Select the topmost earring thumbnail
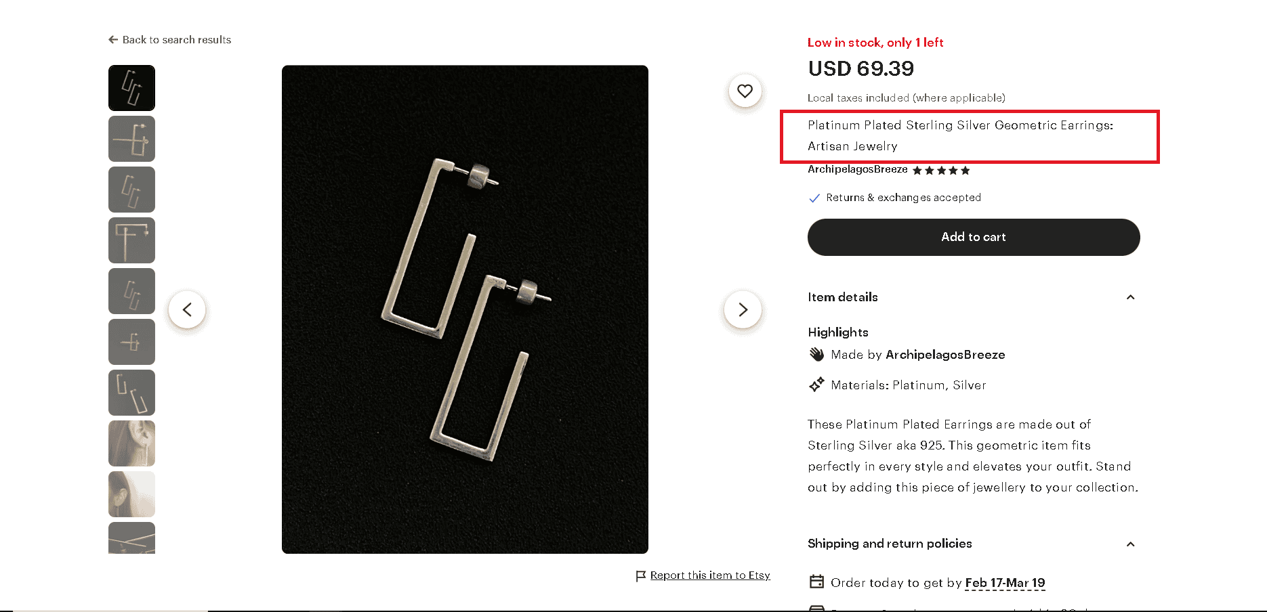The image size is (1267, 612). pyautogui.click(x=131, y=88)
